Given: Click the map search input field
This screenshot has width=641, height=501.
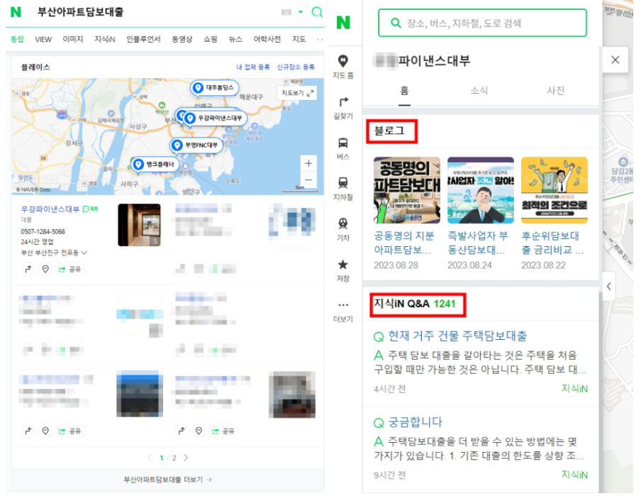Looking at the screenshot, I should click(x=482, y=23).
